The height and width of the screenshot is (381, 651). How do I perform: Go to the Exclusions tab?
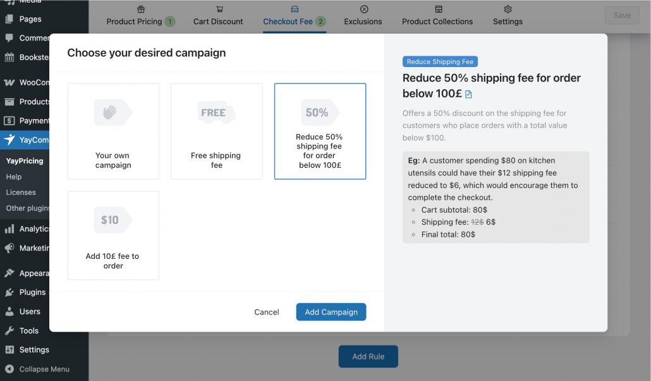(x=363, y=16)
